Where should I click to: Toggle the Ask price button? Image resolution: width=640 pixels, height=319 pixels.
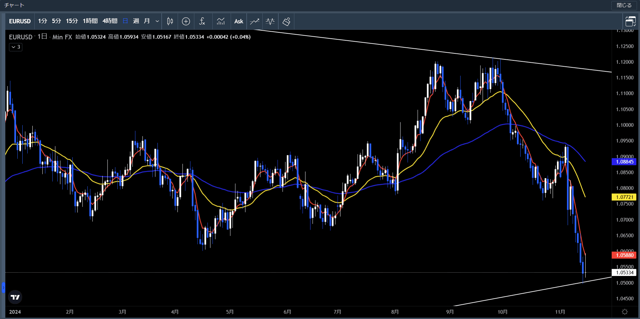coord(239,21)
